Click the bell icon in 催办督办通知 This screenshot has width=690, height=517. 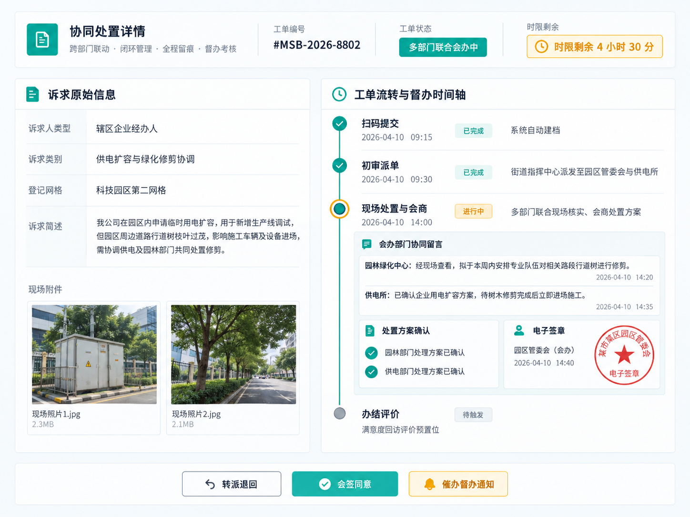[429, 484]
